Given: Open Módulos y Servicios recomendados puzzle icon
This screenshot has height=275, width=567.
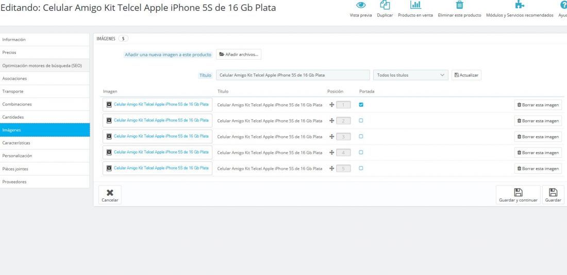Looking at the screenshot, I should pos(520,5).
